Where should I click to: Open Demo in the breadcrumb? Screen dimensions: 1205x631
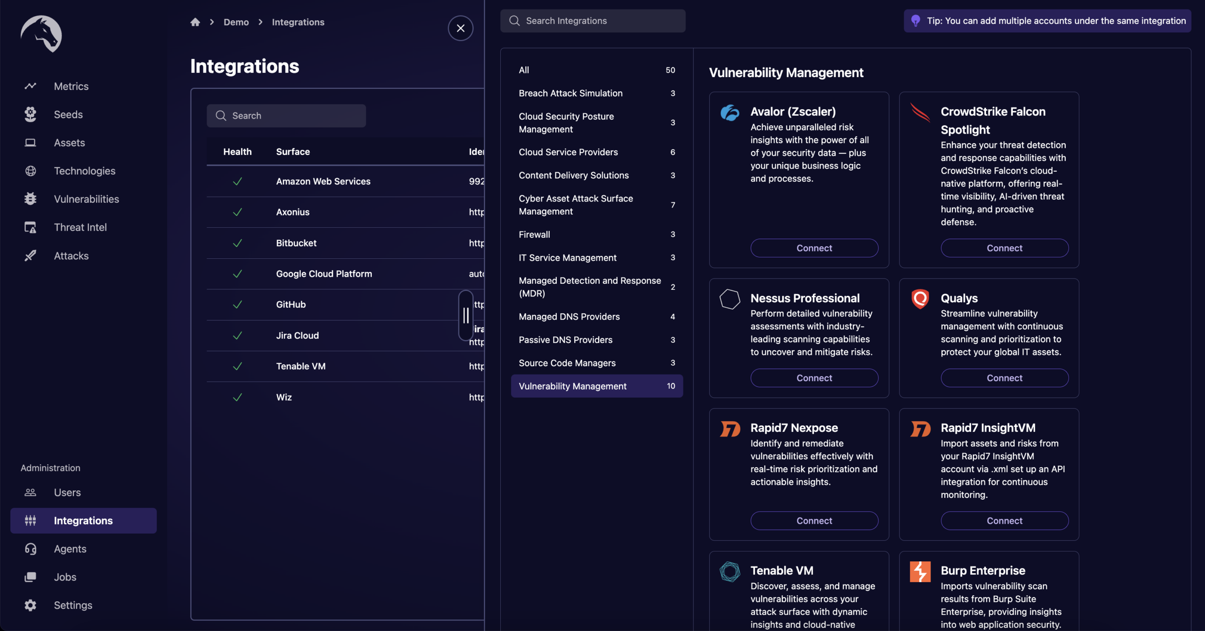click(236, 22)
